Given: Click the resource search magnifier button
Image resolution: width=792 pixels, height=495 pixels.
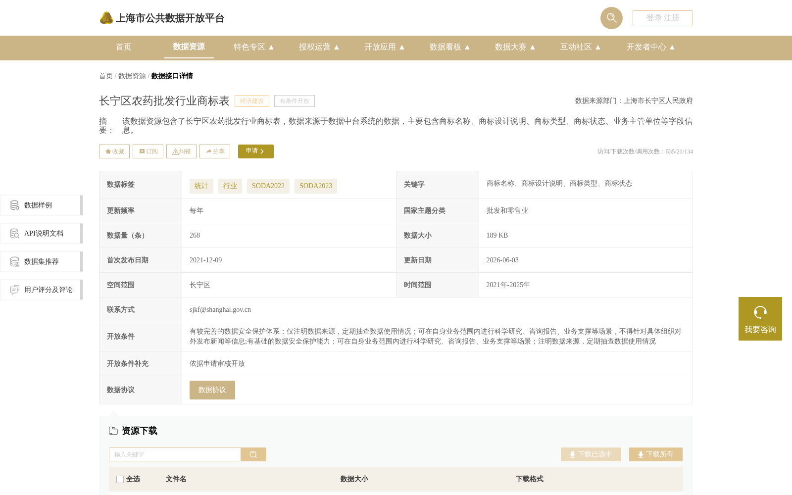Looking at the screenshot, I should [253, 454].
